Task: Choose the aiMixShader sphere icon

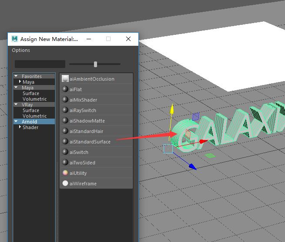Action: click(x=65, y=99)
